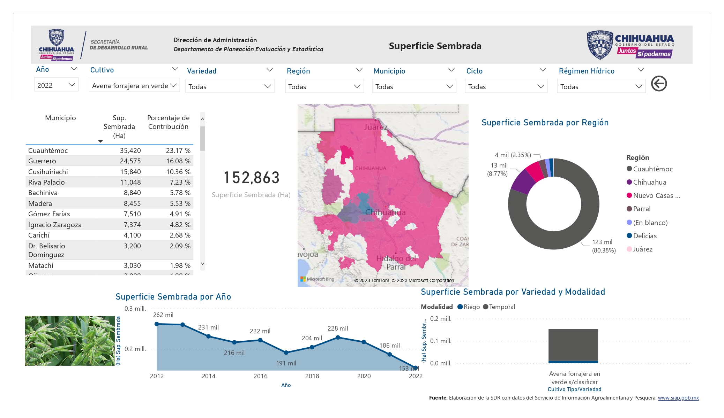This screenshot has width=724, height=418.
Task: Select the Cuauhtémoc legend color dot
Action: tap(629, 169)
